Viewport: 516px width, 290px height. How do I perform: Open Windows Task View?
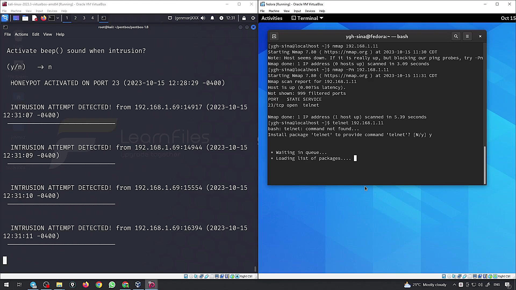coord(19,285)
